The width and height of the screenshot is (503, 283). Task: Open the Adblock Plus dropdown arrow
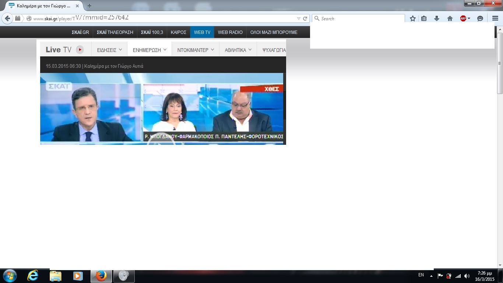[469, 19]
